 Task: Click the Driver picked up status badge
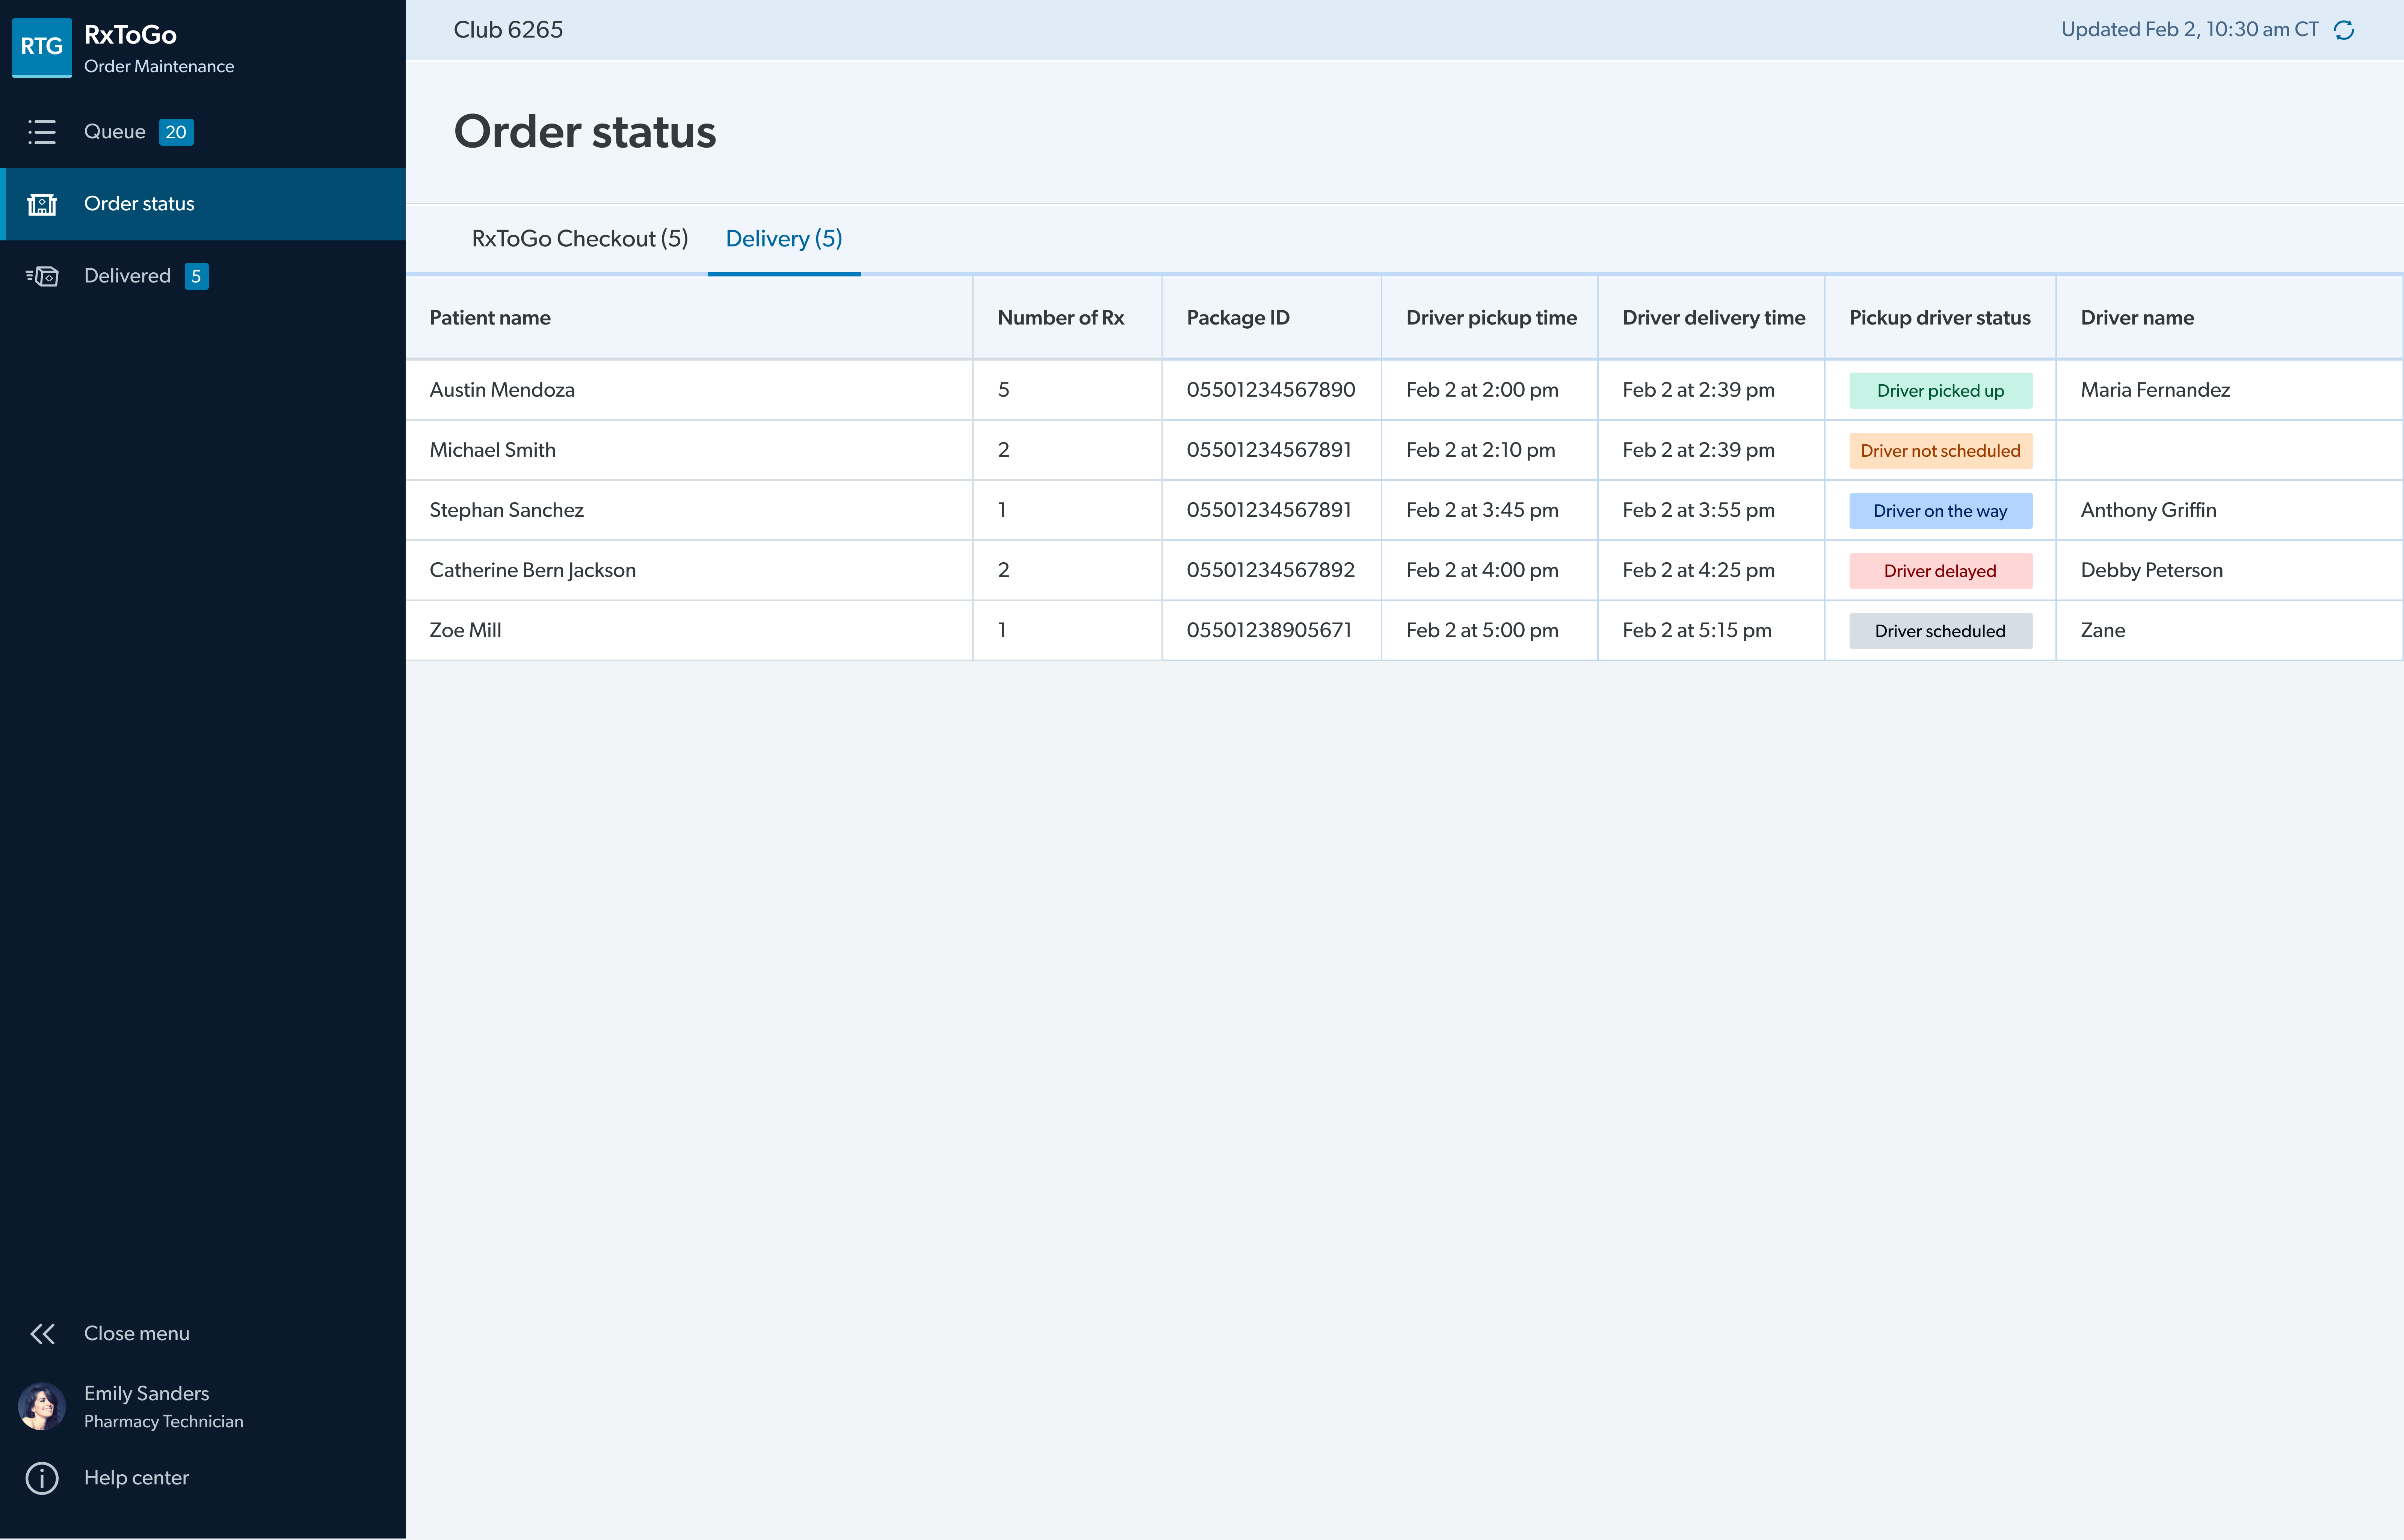(1940, 391)
